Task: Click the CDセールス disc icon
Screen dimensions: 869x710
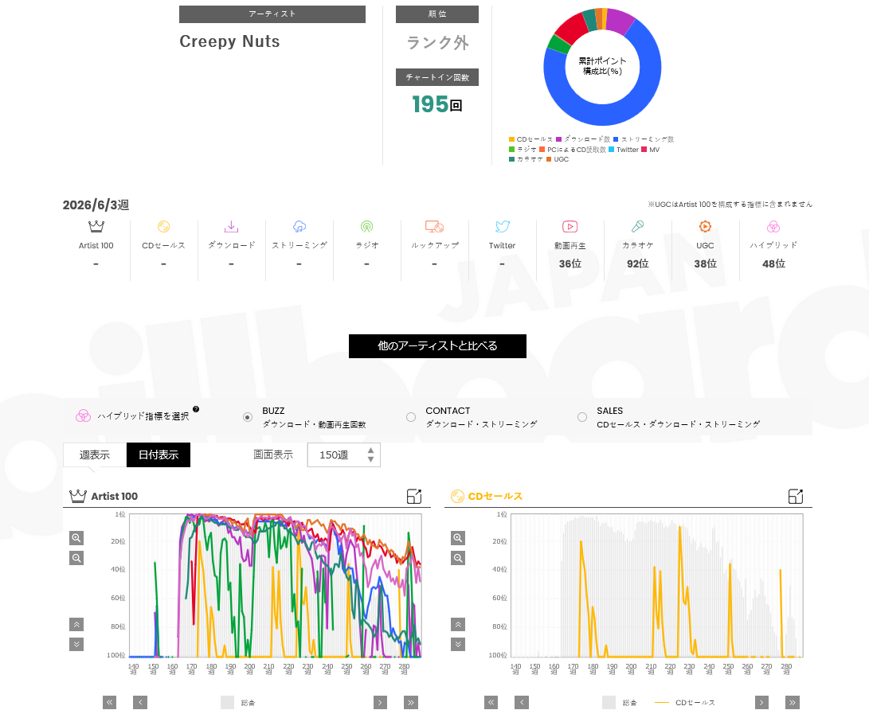Action: [x=163, y=227]
